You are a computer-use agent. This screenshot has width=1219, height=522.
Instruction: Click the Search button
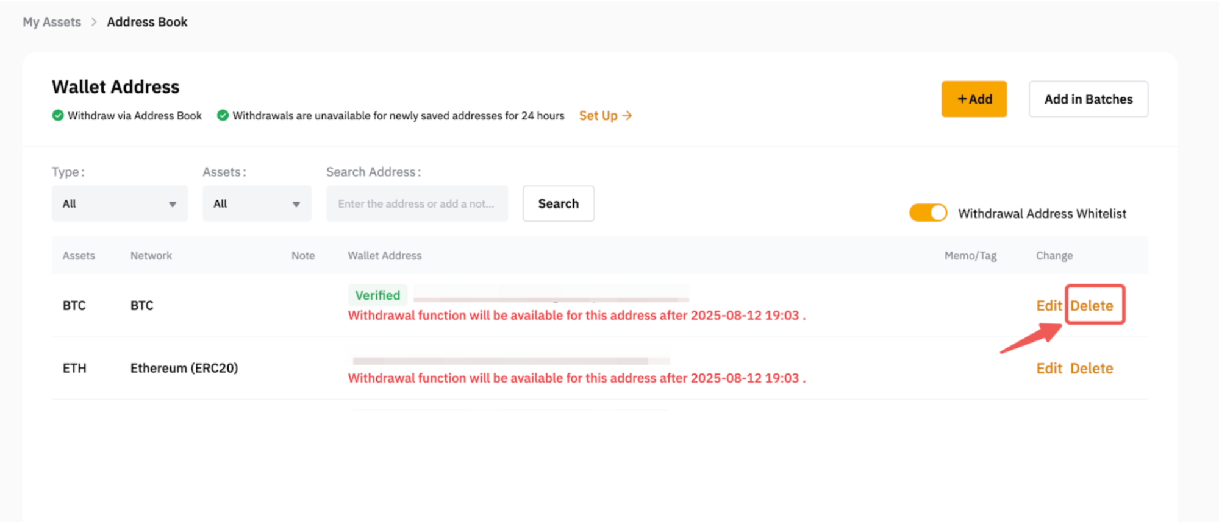coord(558,203)
